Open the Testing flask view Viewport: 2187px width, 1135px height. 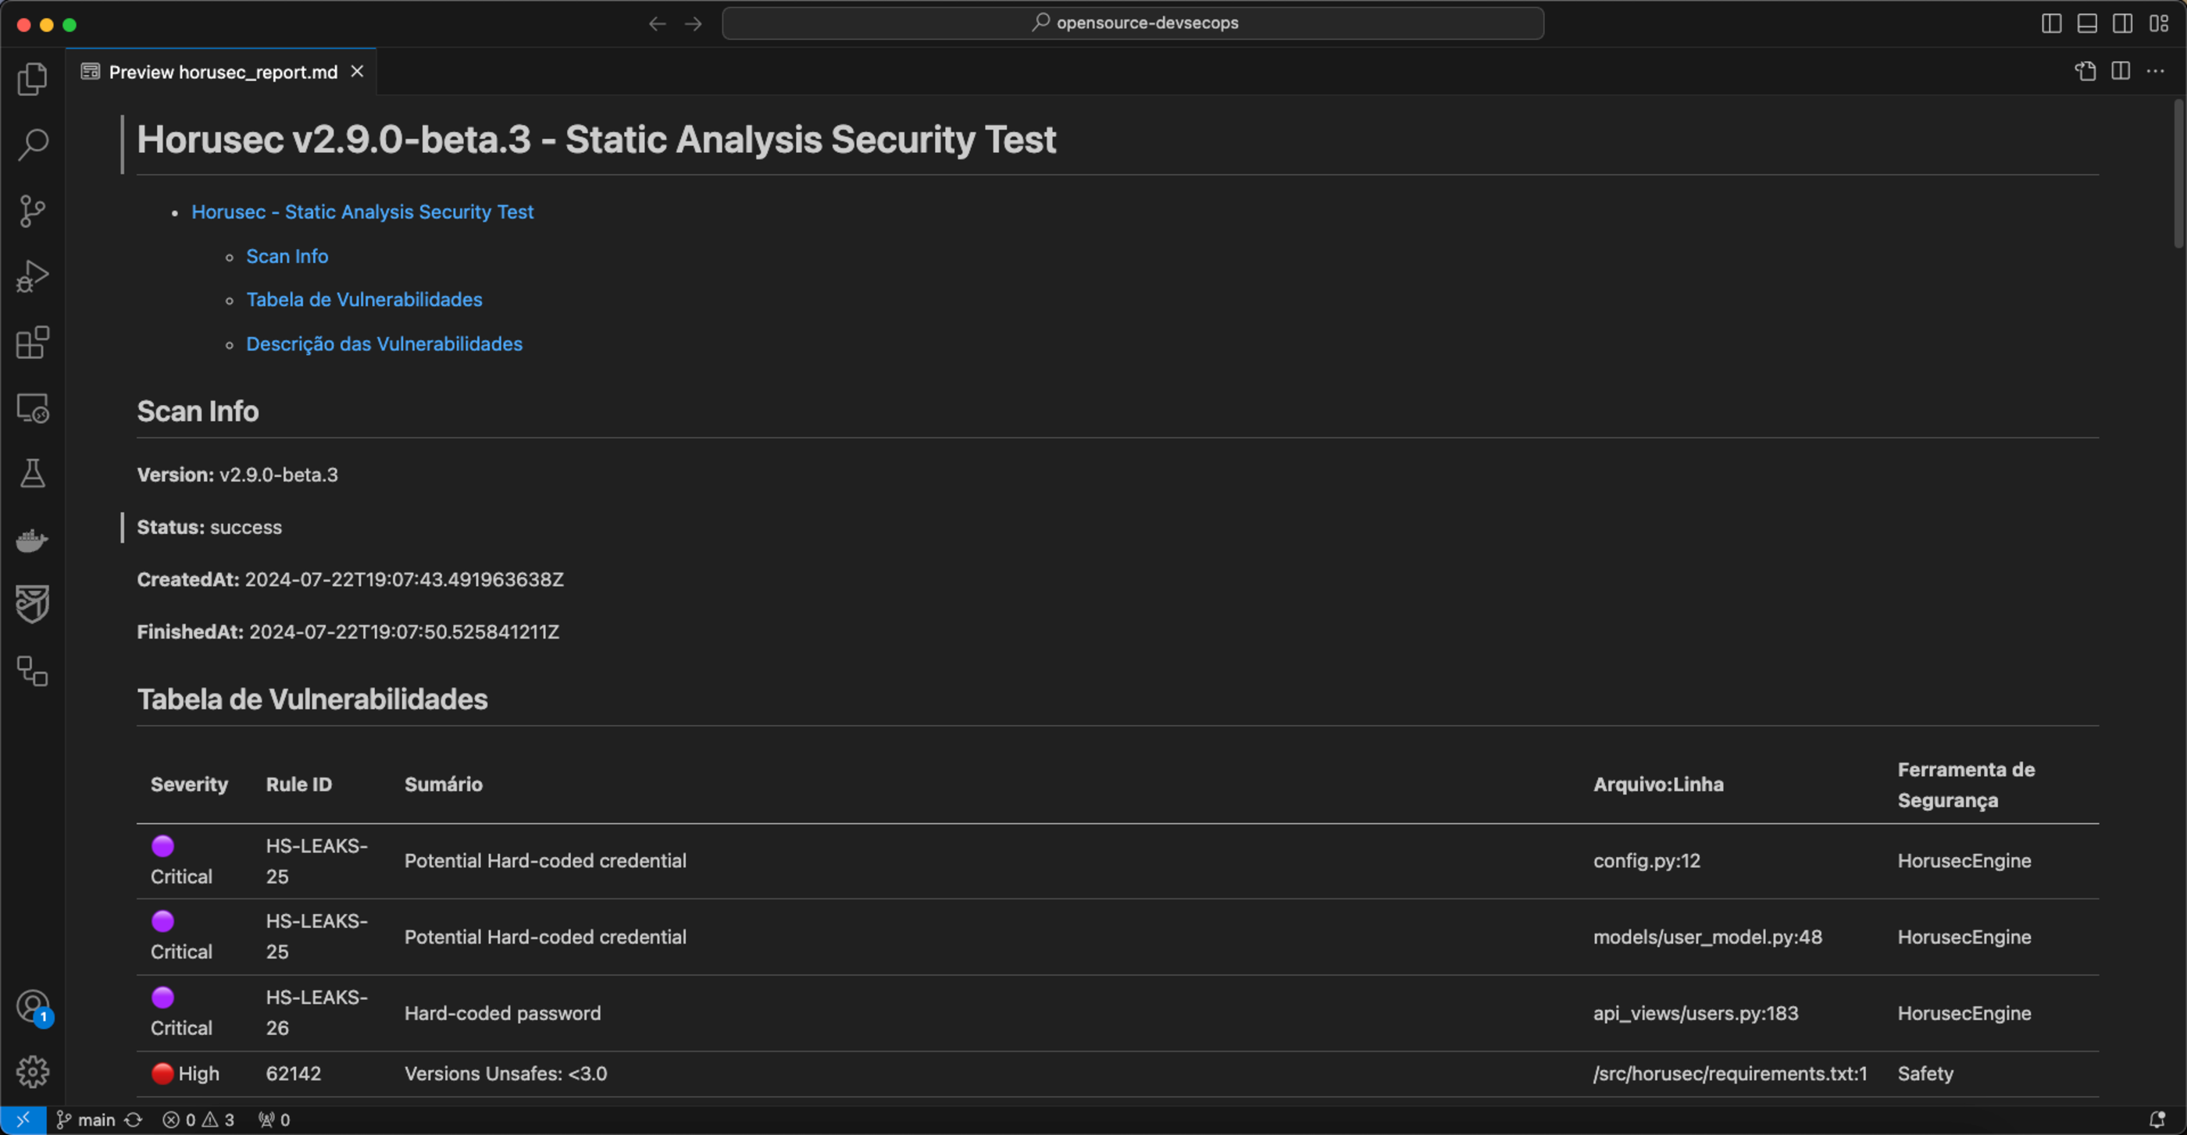click(x=32, y=473)
